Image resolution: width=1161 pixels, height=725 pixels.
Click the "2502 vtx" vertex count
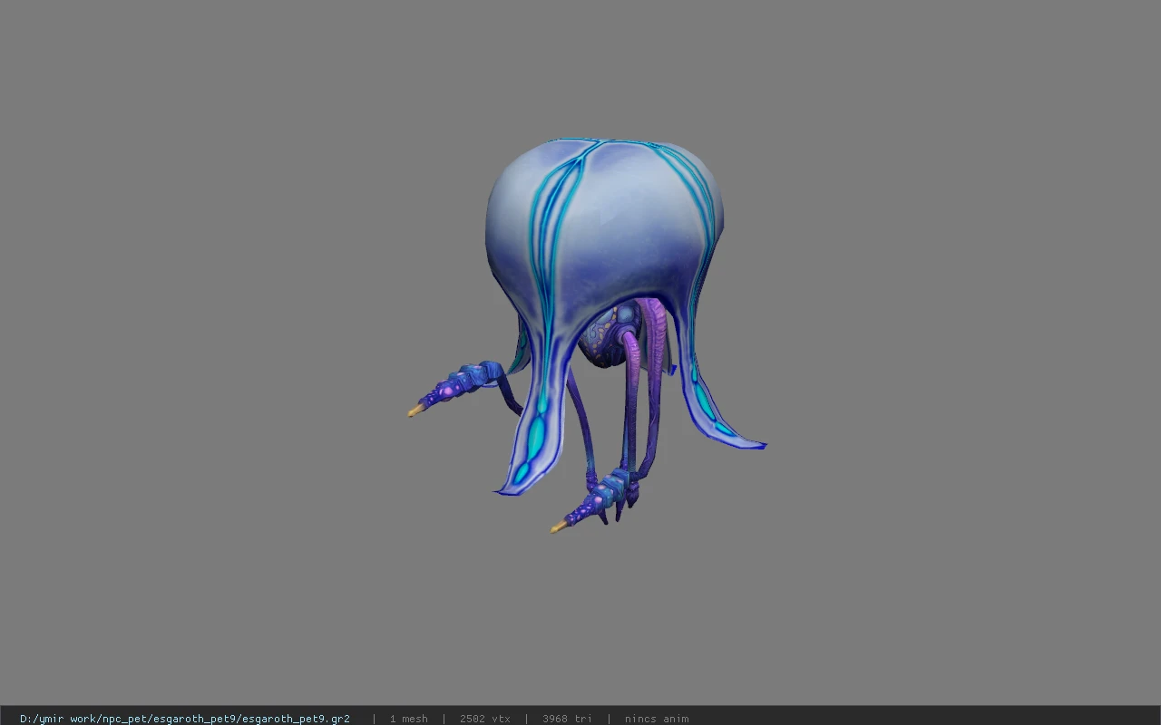pyautogui.click(x=484, y=719)
